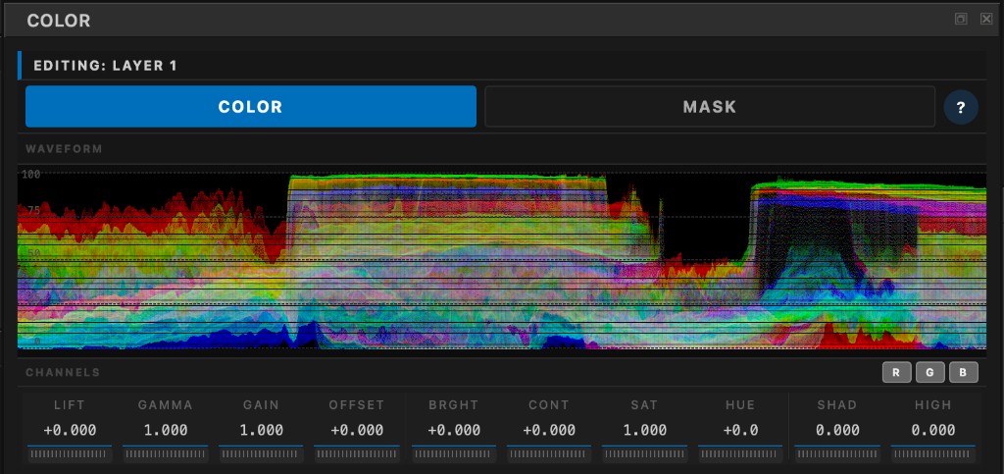This screenshot has height=474, width=1004.
Task: Click the OFFSET parameter label
Action: click(357, 405)
